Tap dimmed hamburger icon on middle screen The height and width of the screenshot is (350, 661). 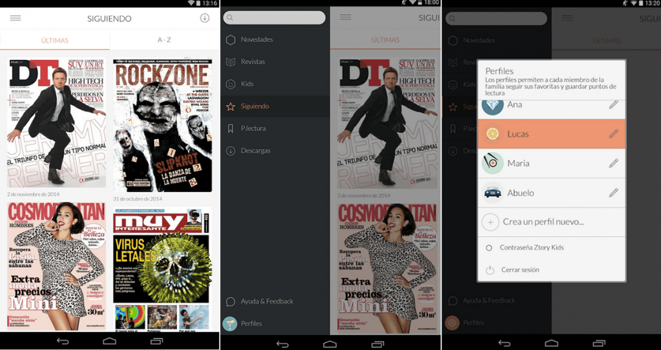coord(346,17)
